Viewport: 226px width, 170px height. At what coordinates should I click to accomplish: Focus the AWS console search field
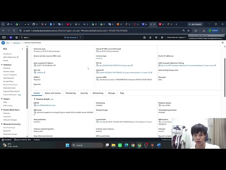click(43, 38)
